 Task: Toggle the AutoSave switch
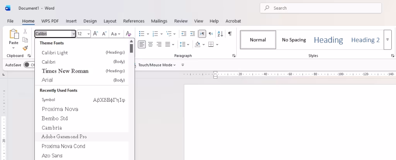[x=29, y=65]
